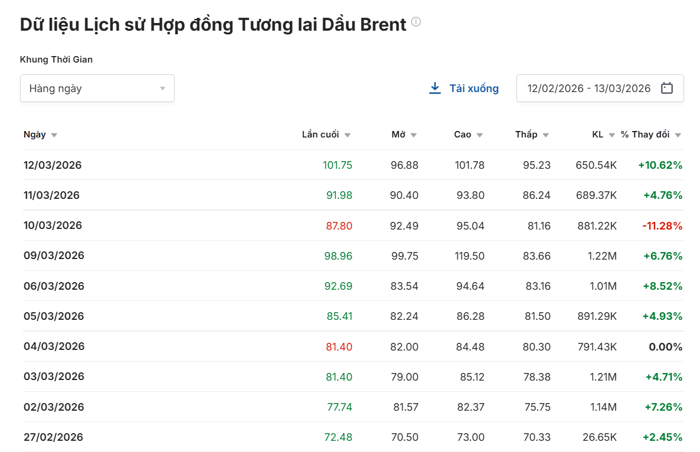Click the Tải xuống download link
Image resolution: width=700 pixels, height=452 pixels.
(473, 89)
